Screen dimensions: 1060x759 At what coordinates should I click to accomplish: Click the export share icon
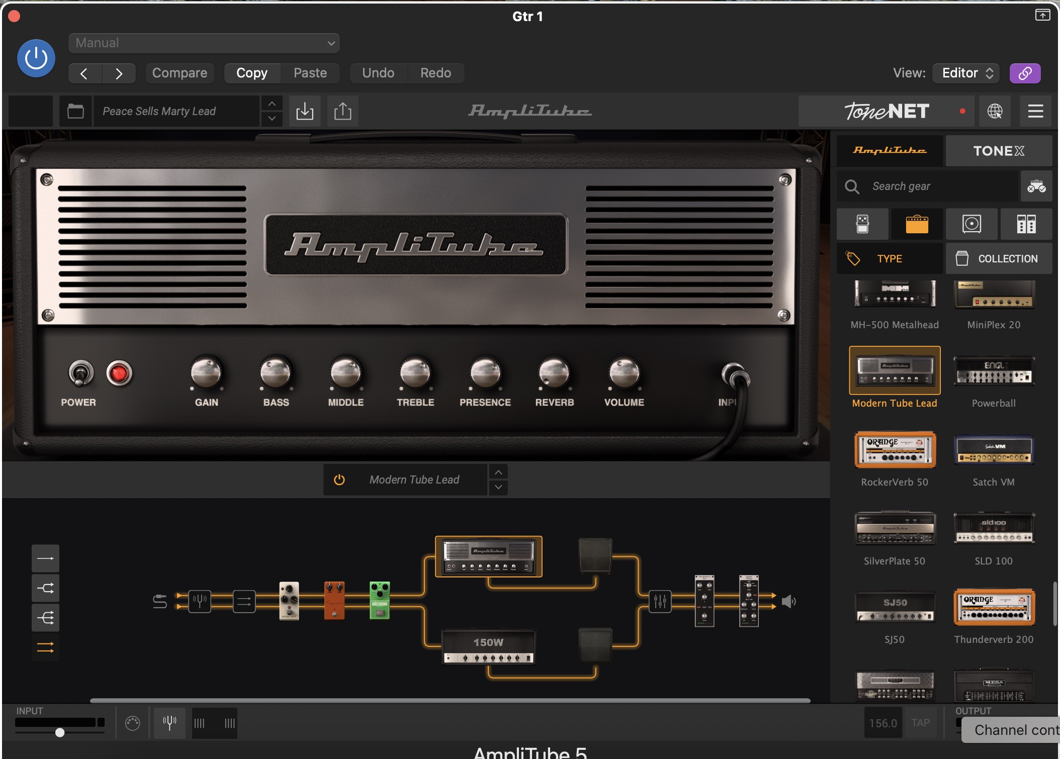[343, 111]
